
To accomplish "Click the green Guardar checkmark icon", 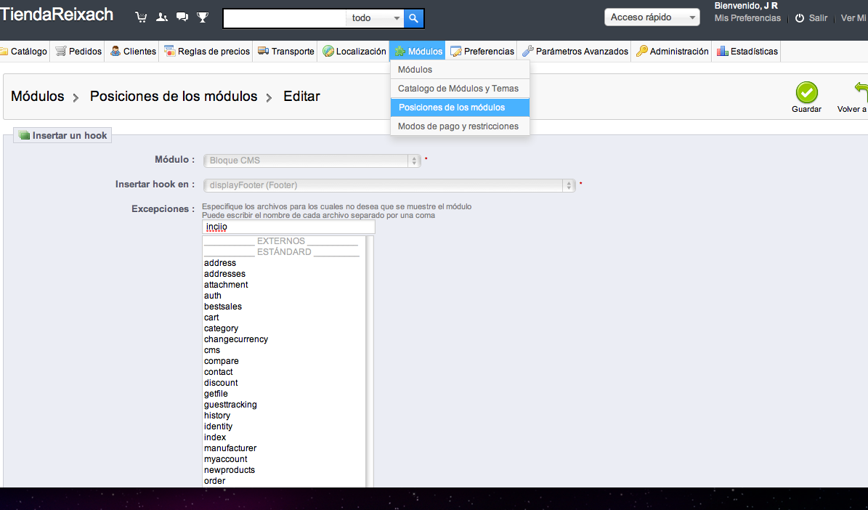I will [806, 92].
